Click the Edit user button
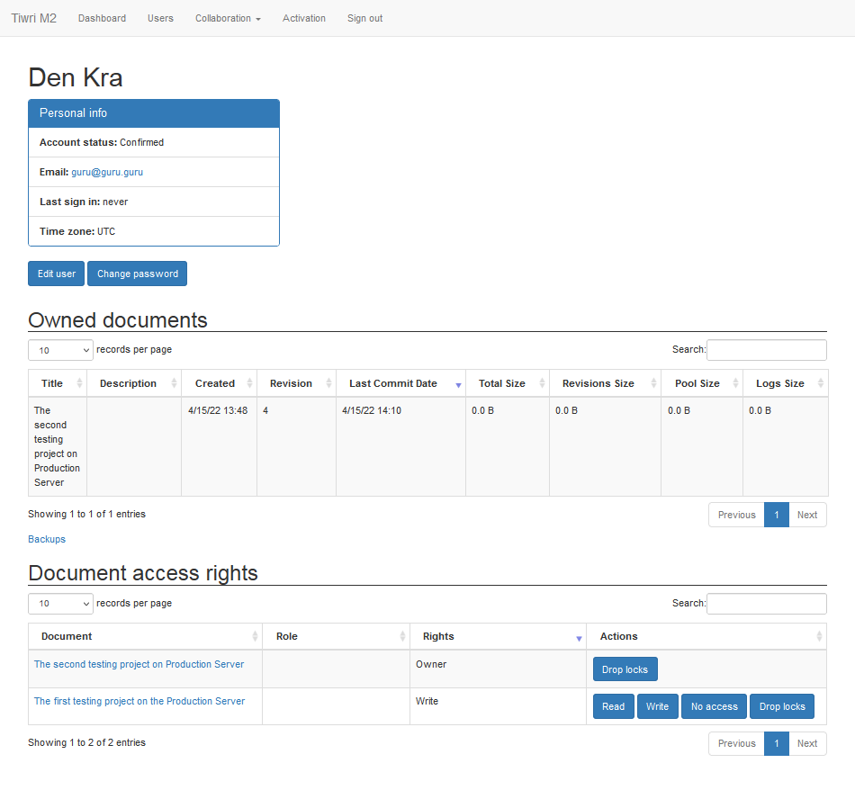Screen dimensions: 855x790 point(56,274)
